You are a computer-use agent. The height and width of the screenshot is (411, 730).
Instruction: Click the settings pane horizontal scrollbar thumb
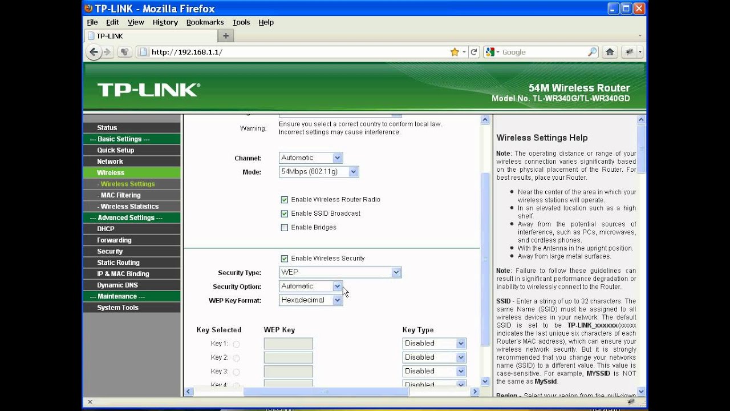tap(326, 392)
